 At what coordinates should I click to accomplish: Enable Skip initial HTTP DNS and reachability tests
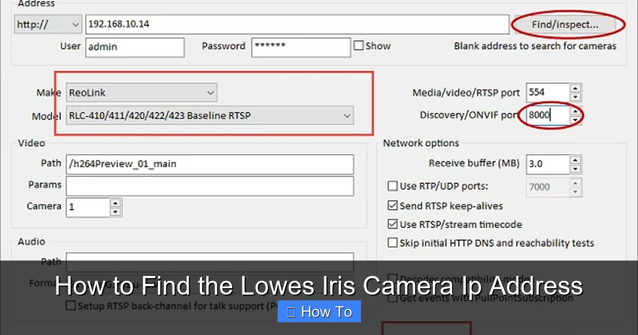[x=392, y=243]
